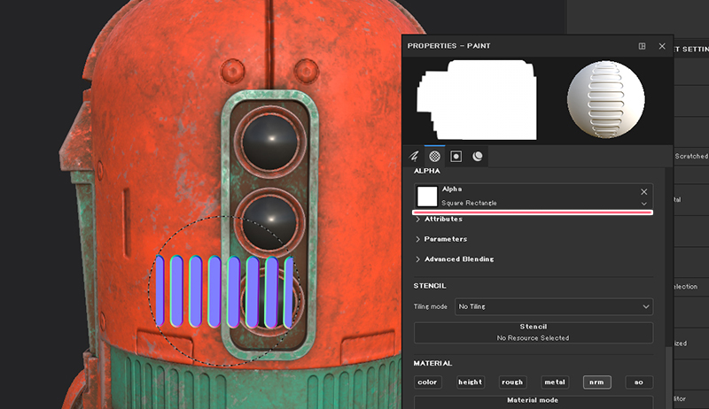
Task: Toggle the rough material channel
Action: point(512,382)
